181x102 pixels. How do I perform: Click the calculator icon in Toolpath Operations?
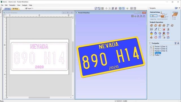click(168, 29)
